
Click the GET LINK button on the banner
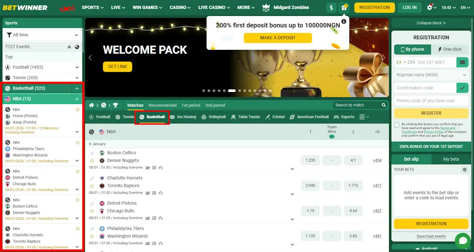tap(117, 67)
